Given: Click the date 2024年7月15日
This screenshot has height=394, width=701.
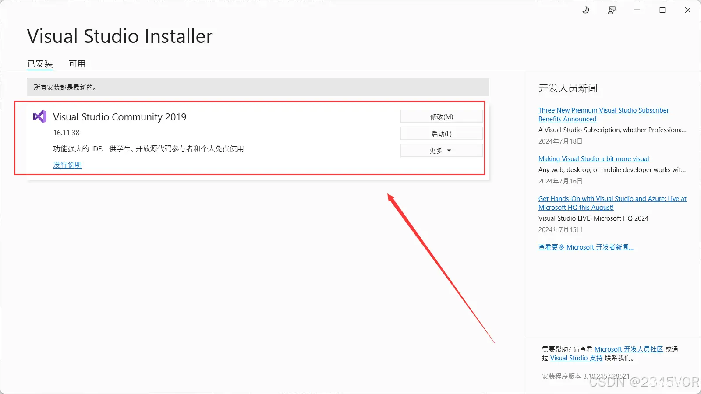Looking at the screenshot, I should click(560, 230).
